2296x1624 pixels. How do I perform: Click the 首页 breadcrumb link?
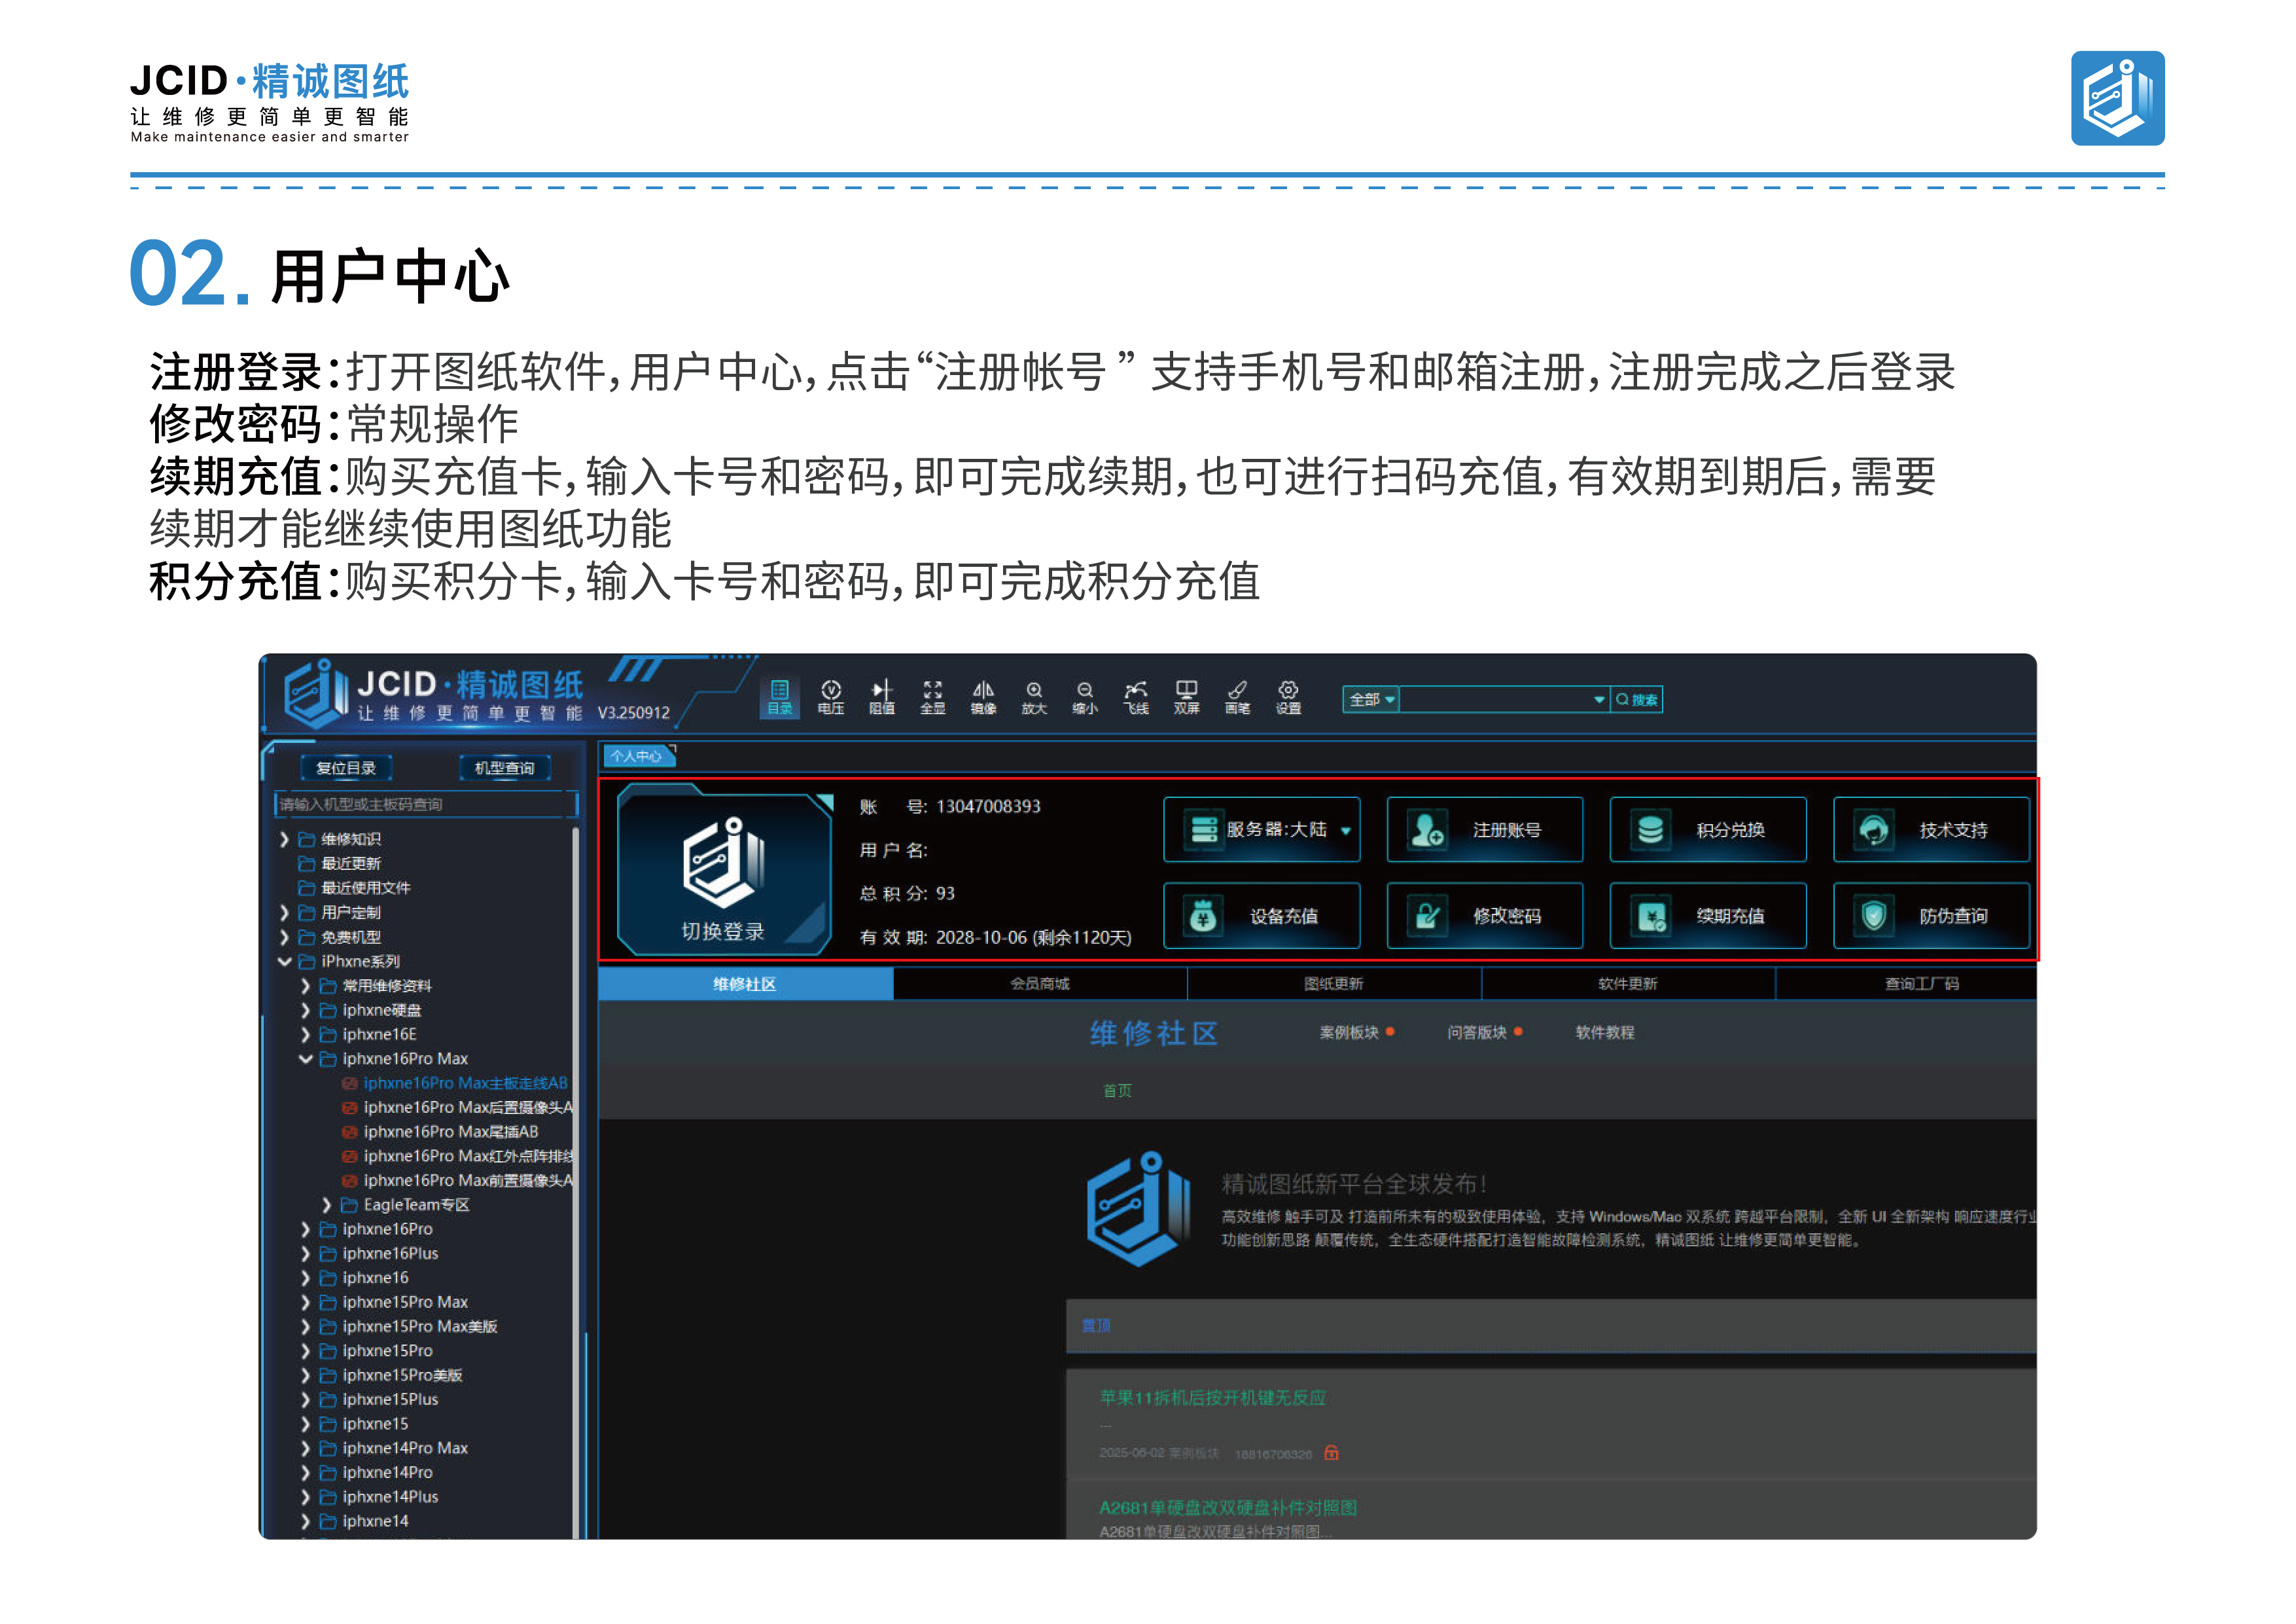click(x=1117, y=1091)
